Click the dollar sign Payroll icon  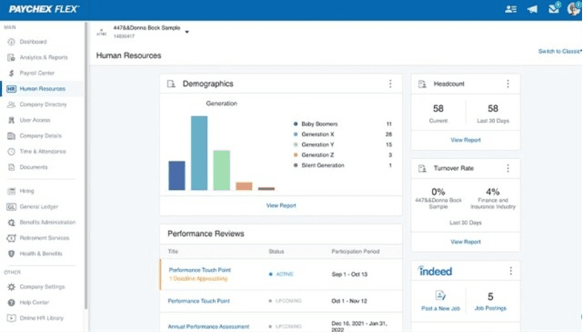click(11, 73)
